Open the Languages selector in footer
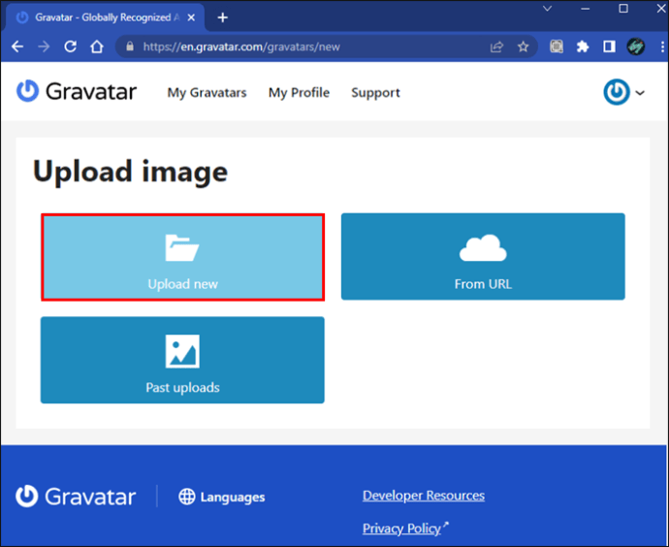The image size is (669, 547). click(x=222, y=497)
